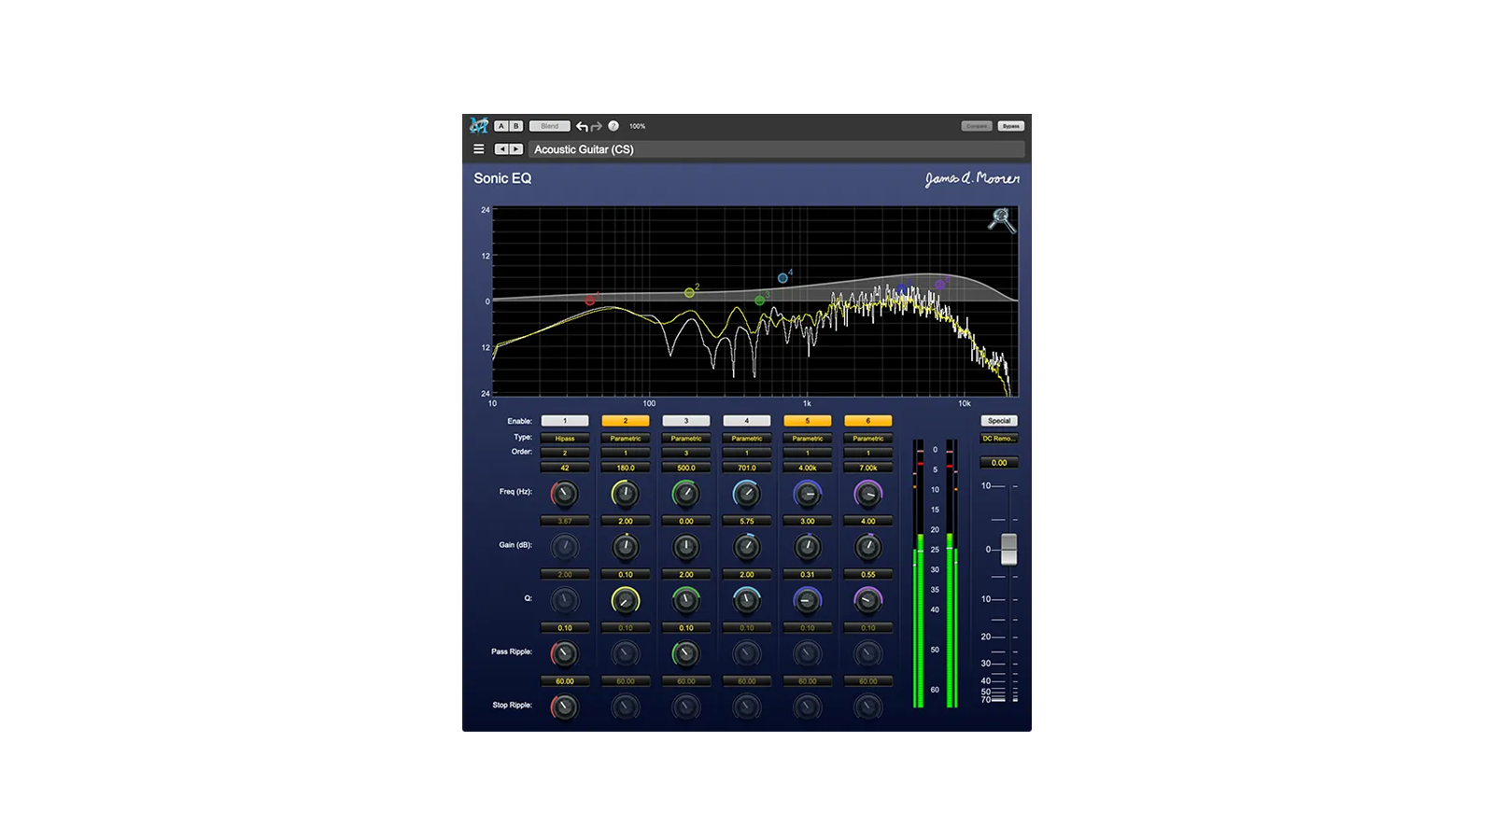The image size is (1494, 840).
Task: Select the A state button
Action: (501, 126)
